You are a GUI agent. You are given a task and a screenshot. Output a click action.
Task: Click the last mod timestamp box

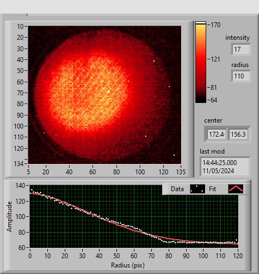click(225, 167)
